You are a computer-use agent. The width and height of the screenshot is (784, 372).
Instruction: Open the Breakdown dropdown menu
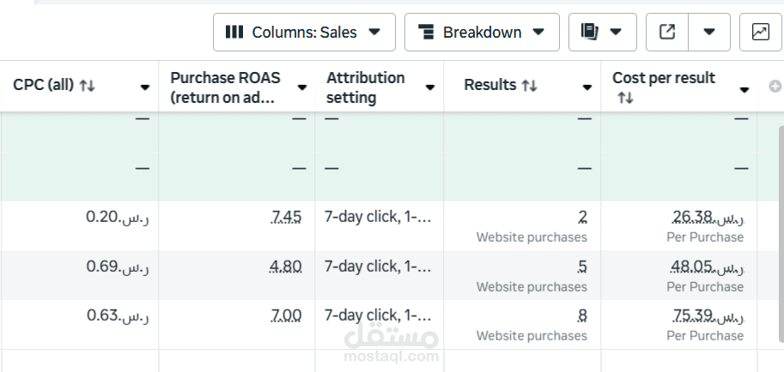[481, 33]
